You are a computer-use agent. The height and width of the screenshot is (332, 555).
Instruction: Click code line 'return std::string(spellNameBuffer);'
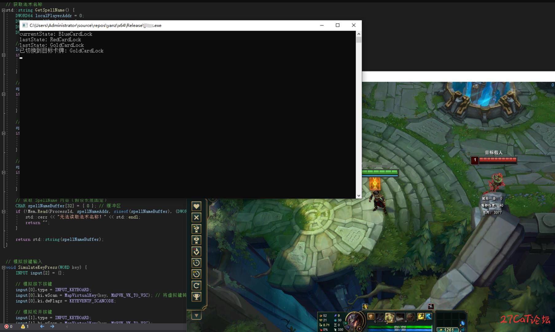pos(60,239)
